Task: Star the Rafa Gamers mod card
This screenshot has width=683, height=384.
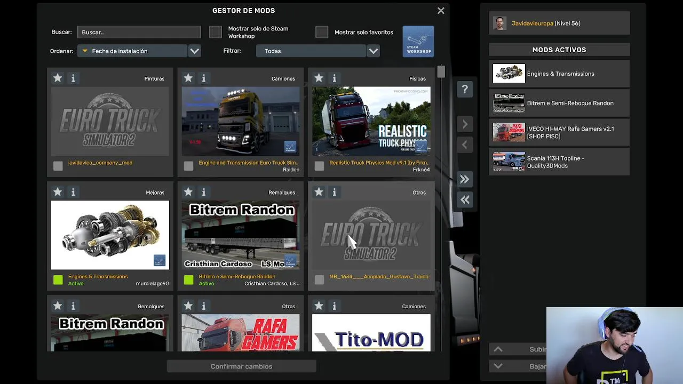Action: pos(188,306)
